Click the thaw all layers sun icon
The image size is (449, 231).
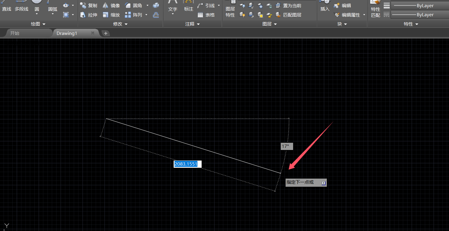click(260, 14)
